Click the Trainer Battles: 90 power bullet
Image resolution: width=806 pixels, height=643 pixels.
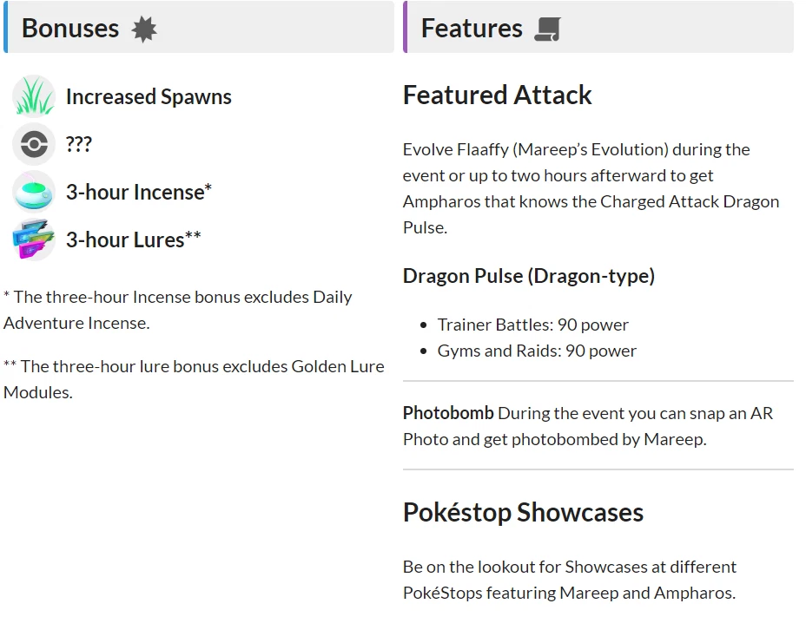(533, 325)
